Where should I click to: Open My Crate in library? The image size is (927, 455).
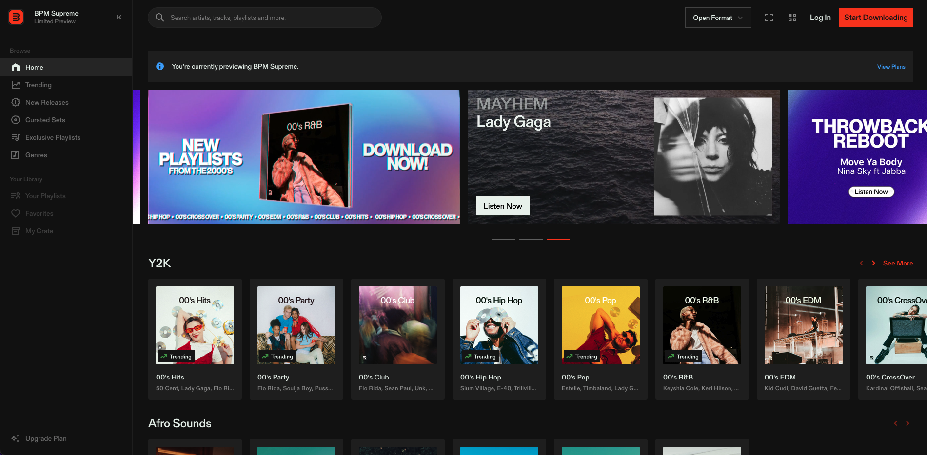pos(66,231)
